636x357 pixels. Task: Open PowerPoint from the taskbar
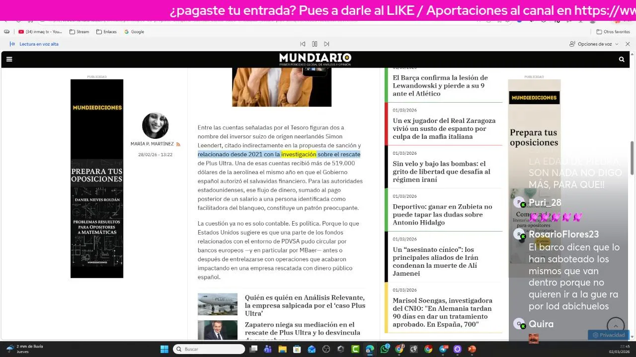click(472, 349)
